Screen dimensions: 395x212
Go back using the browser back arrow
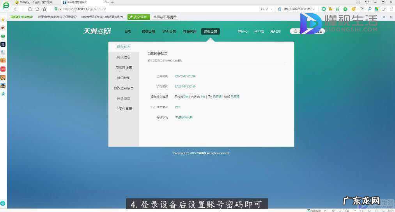pyautogui.click(x=16, y=9)
